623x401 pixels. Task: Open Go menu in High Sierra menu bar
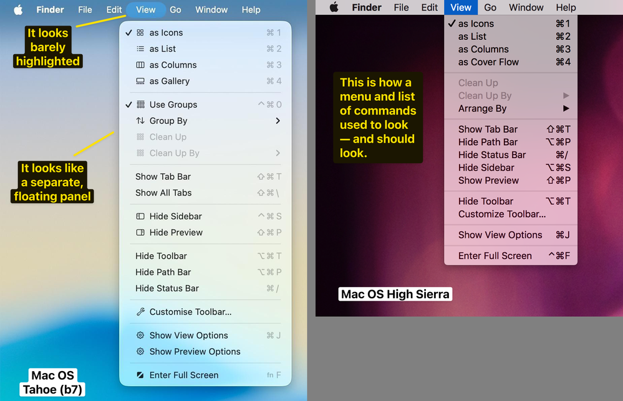pyautogui.click(x=490, y=7)
